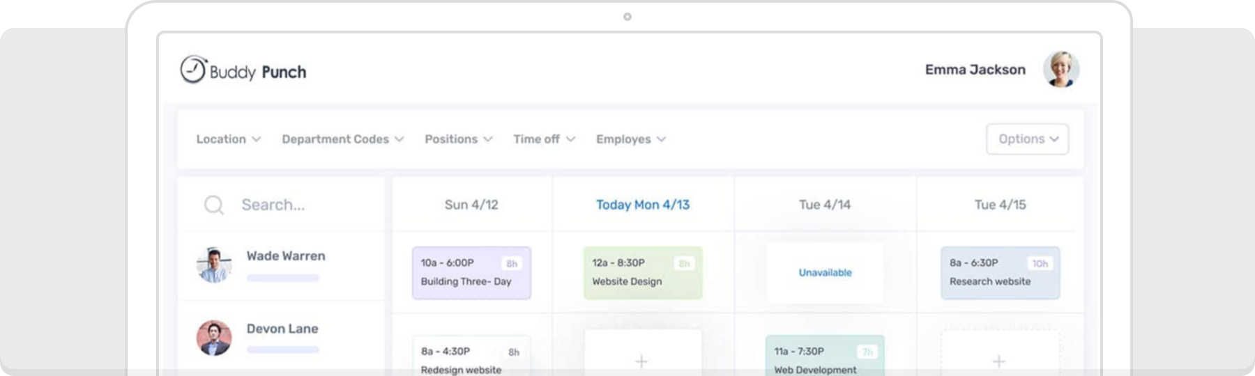The image size is (1255, 376).
Task: Expand the Location filter dropdown
Action: pyautogui.click(x=229, y=139)
